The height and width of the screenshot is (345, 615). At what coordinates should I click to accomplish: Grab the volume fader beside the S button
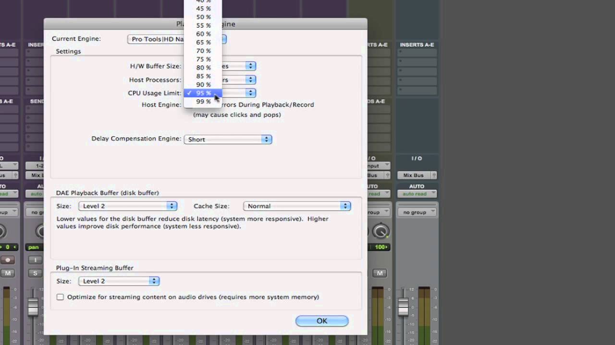pos(33,306)
